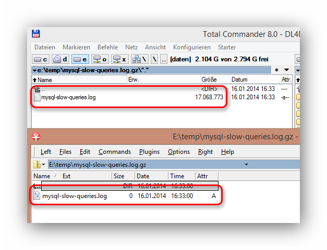Sort by Name column in Total Commander
Screen dimensions: 327x250
(x=79, y=80)
